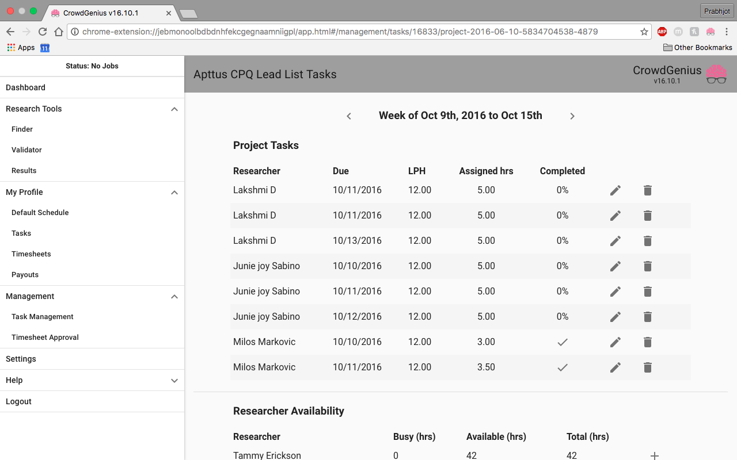
Task: Collapse Research Tools section
Action: click(x=174, y=109)
